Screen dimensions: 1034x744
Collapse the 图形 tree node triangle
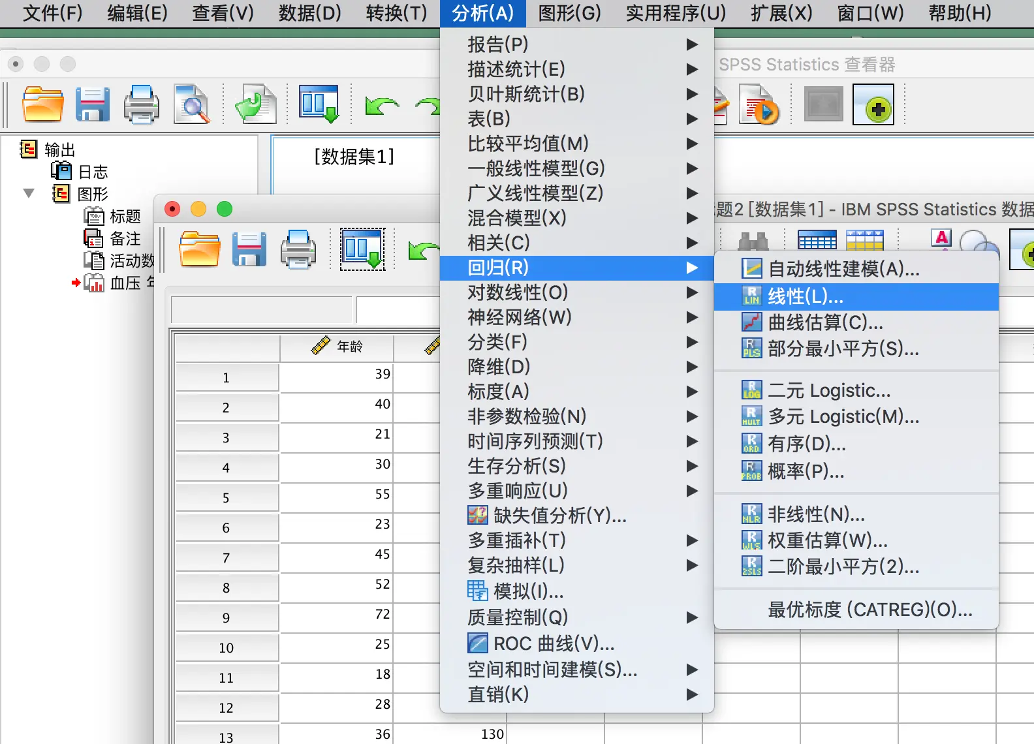point(29,193)
